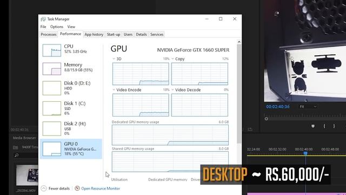The width and height of the screenshot is (346, 195).
Task: Switch to the App history tab
Action: pos(94,35)
